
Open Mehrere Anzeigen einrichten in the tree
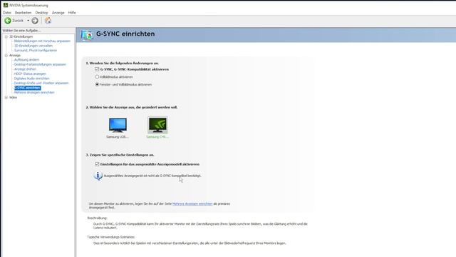click(x=34, y=92)
